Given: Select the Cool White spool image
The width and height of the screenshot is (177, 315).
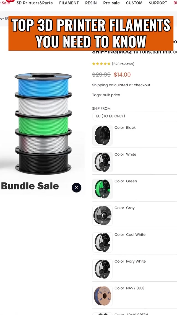Looking at the screenshot, I should tap(102, 242).
